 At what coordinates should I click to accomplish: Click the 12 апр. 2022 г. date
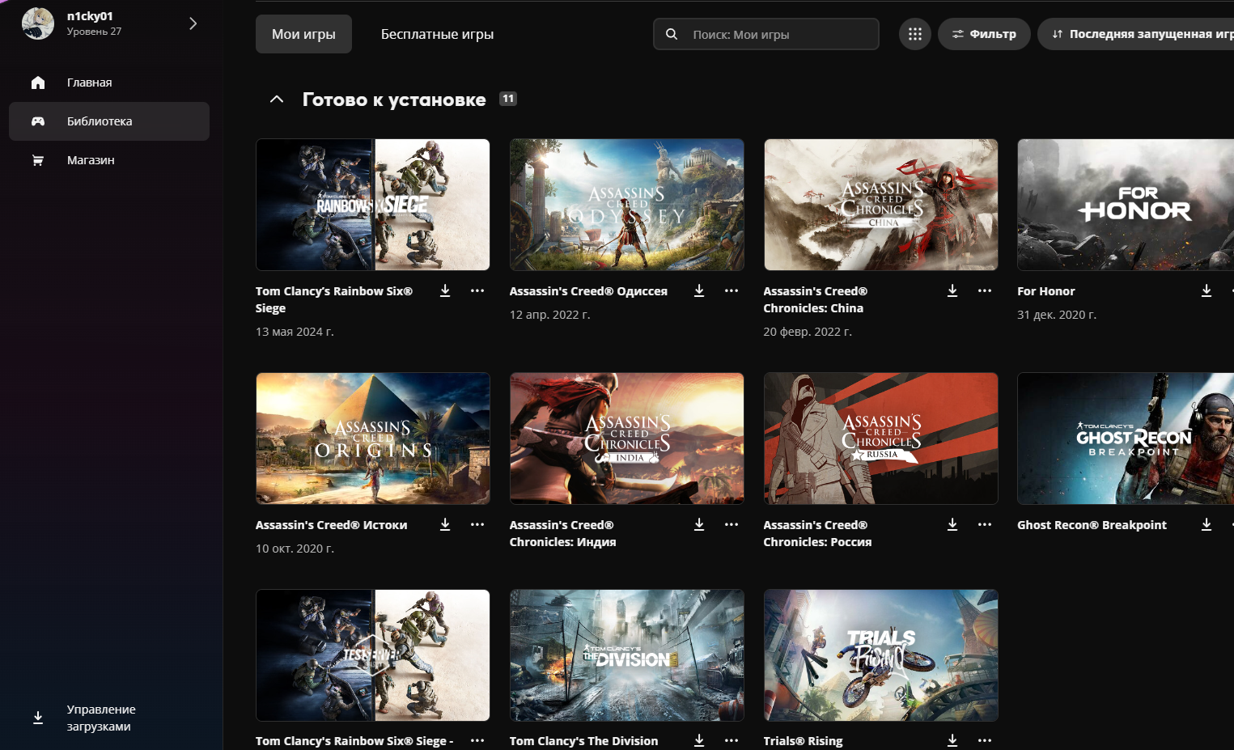coord(549,315)
